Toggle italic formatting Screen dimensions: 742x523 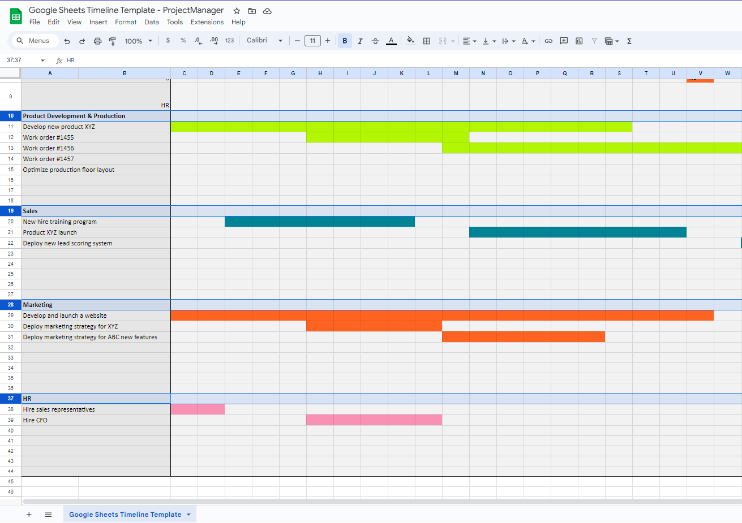(x=360, y=41)
